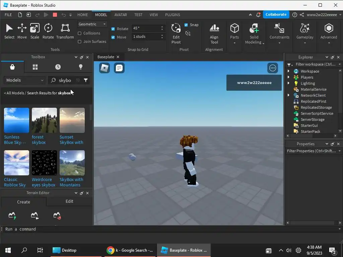The image size is (343, 257).
Task: Expand the NetworkClient tree node
Action: (288, 95)
